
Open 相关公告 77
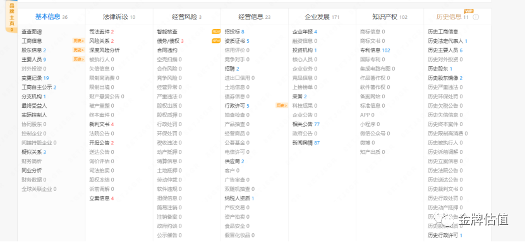(306, 125)
